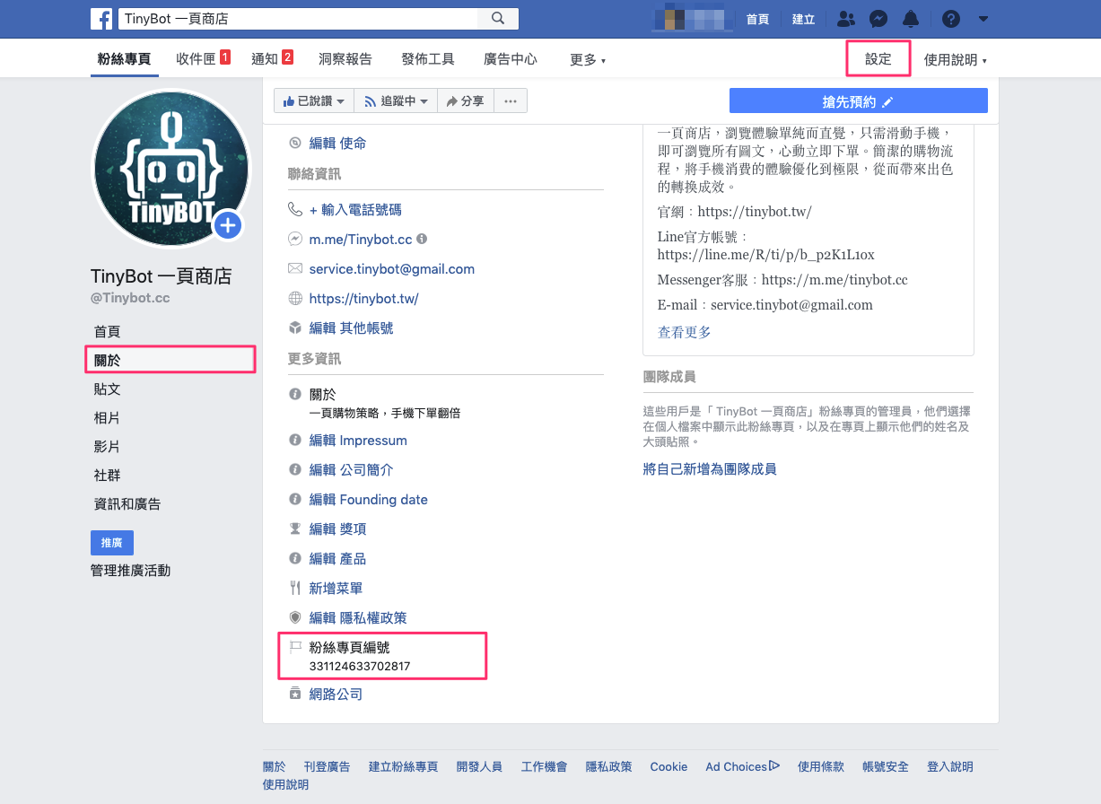This screenshot has width=1101, height=804.
Task: Open the ellipsis more options button
Action: [x=511, y=101]
